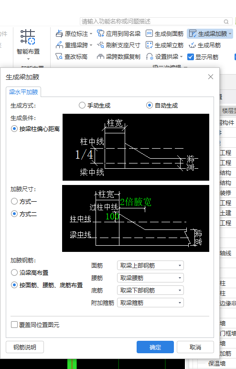The height and width of the screenshot is (369, 236).
Task: Select 自动生成 generation mode
Action: (x=162, y=106)
